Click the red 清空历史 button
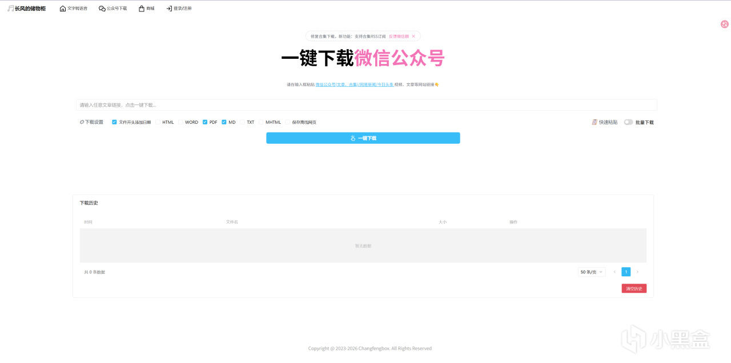 [634, 288]
